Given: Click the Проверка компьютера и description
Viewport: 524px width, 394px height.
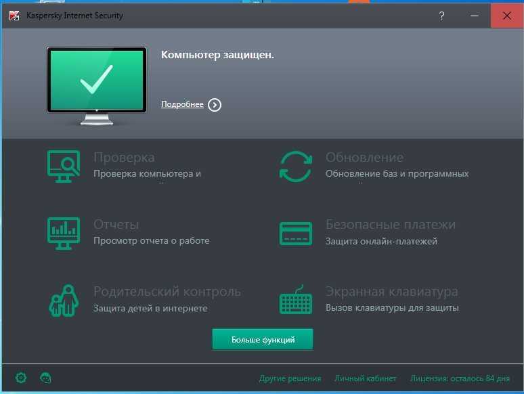Looking at the screenshot, I should pyautogui.click(x=147, y=174).
